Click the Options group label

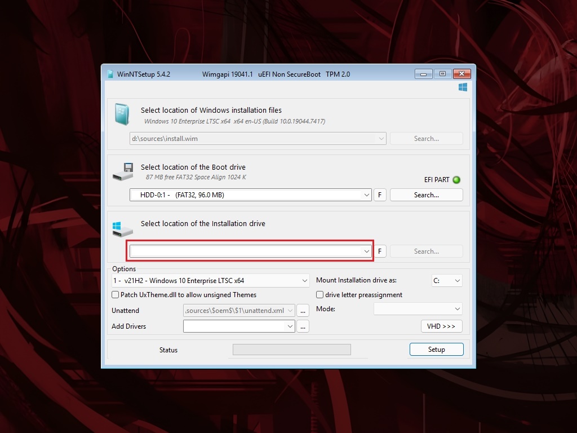pos(124,269)
